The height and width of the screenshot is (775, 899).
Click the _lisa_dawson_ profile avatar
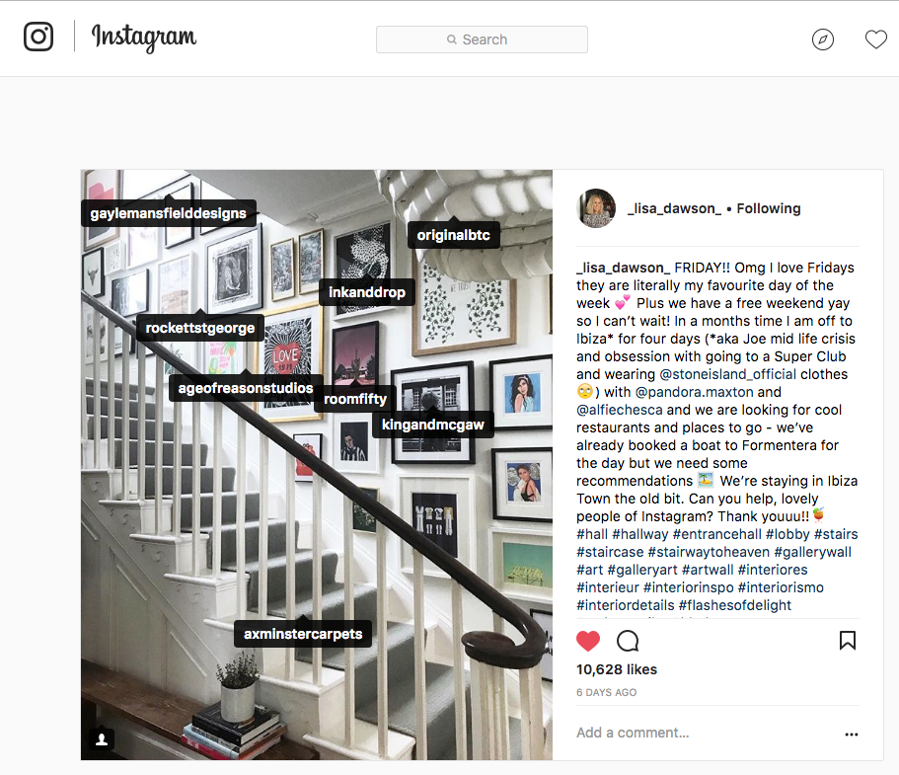click(596, 208)
